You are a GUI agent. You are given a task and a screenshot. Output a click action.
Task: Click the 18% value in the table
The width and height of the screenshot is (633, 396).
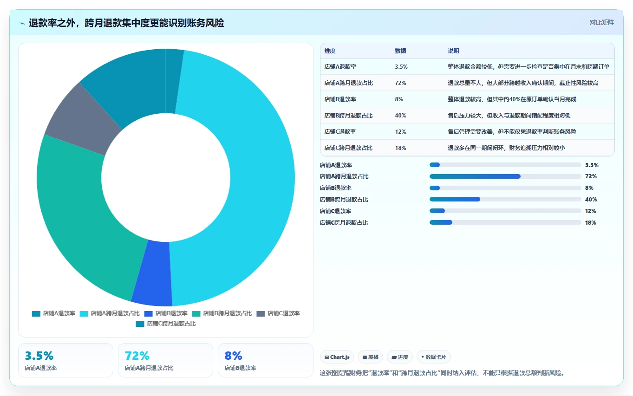[400, 148]
